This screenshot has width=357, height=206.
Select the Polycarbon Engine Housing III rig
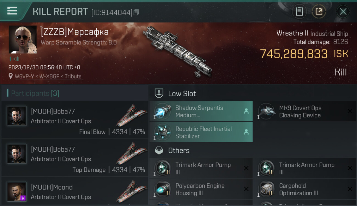tap(201, 189)
